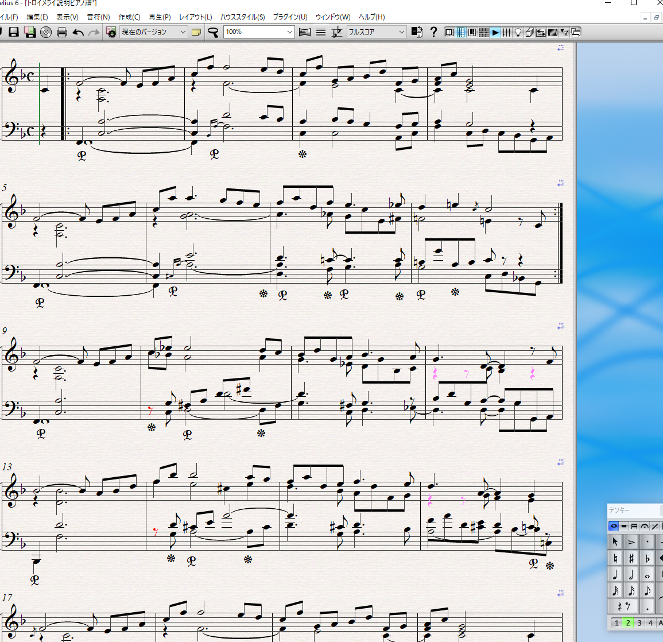Screen dimensions: 663x642
Task: Select voice 2 on the keypad
Action: pos(628,622)
